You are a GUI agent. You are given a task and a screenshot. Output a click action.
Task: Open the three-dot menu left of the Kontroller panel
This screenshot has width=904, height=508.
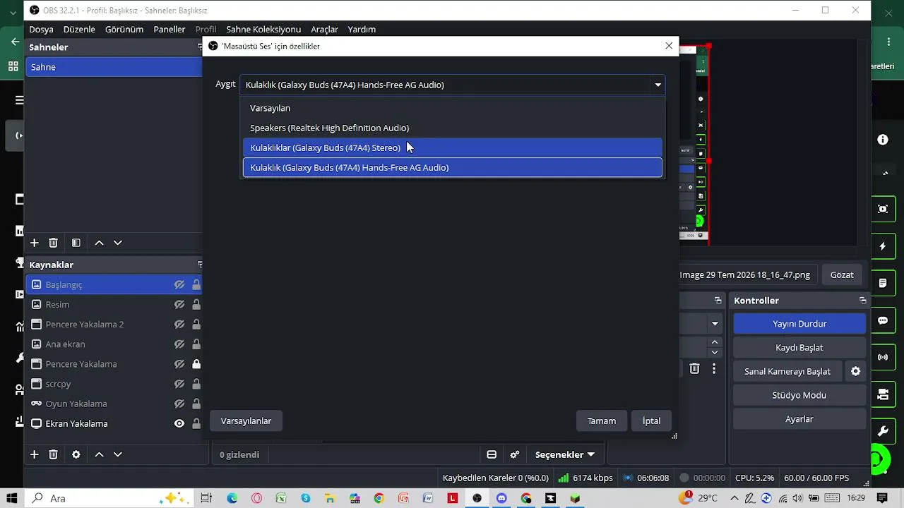[x=714, y=368]
